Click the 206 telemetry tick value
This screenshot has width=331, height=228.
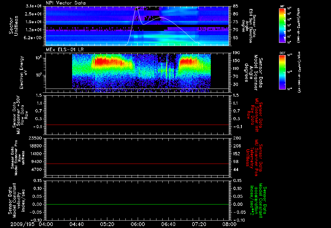(x=237, y=146)
